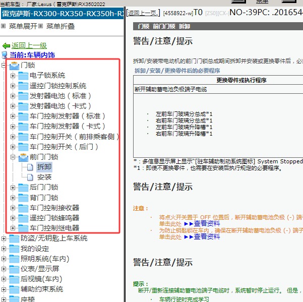
Task: Expand 防盗/无钥匙上车系统 node
Action: pyautogui.click(x=4, y=238)
